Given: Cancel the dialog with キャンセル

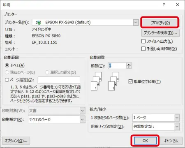Looking at the screenshot, I should pyautogui.click(x=171, y=141).
